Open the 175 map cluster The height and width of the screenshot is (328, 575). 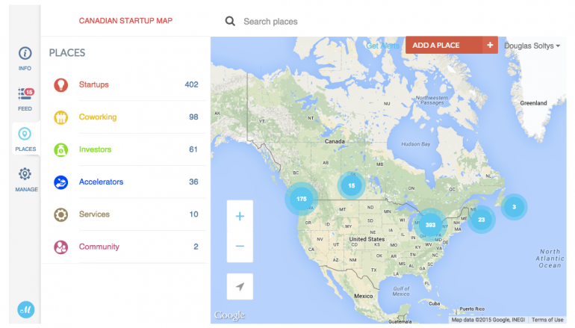302,199
